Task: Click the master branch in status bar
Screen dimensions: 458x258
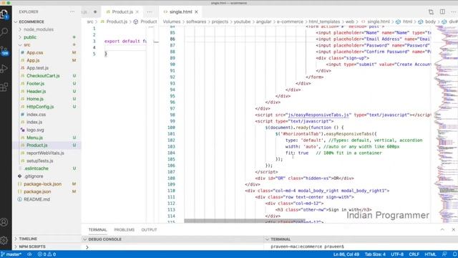Action: [11, 254]
